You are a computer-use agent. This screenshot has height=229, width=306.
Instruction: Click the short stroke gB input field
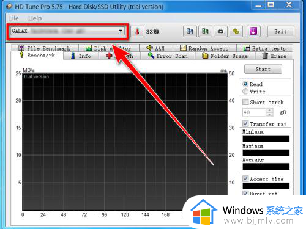point(254,112)
